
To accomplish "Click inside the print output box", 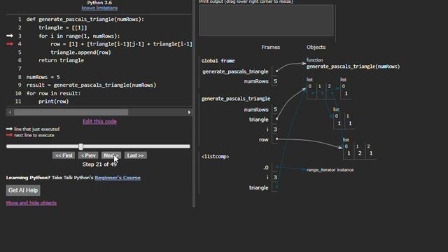I will 266,20.
